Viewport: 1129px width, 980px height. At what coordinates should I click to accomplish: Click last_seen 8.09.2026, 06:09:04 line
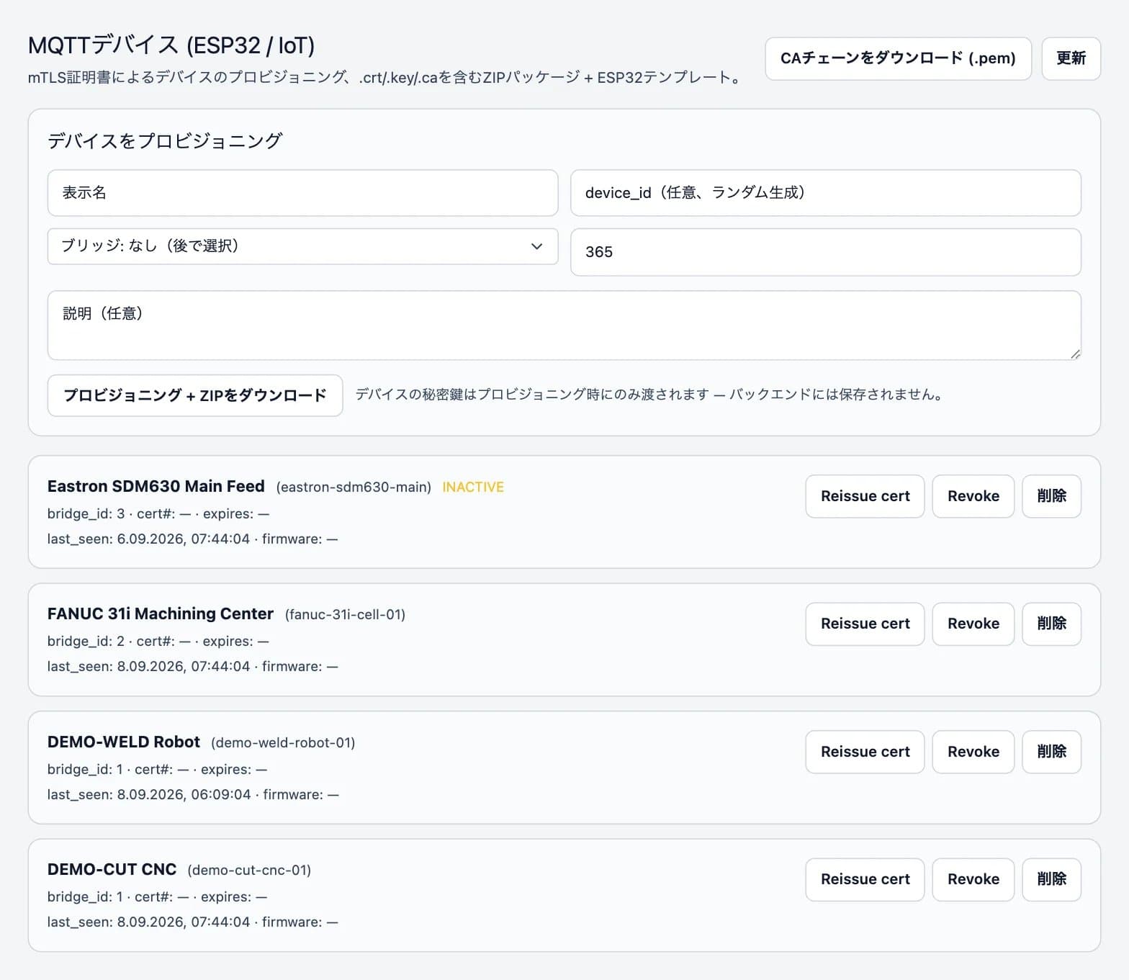[193, 795]
